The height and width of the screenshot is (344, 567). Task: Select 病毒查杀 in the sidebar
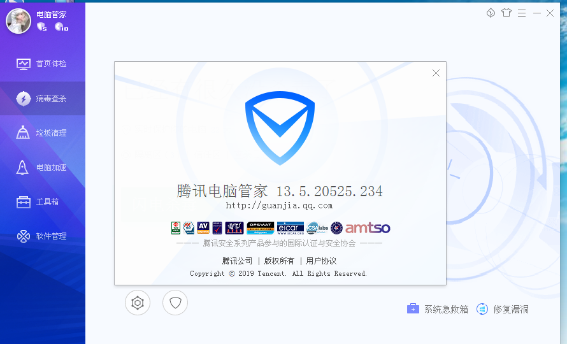(42, 98)
